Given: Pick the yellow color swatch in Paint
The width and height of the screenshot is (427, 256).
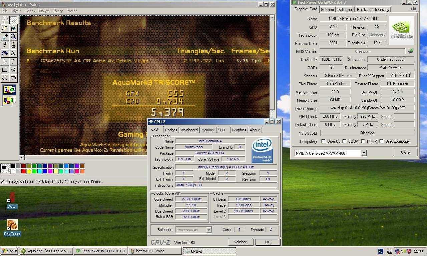Looking at the screenshot, I should tap(29, 171).
